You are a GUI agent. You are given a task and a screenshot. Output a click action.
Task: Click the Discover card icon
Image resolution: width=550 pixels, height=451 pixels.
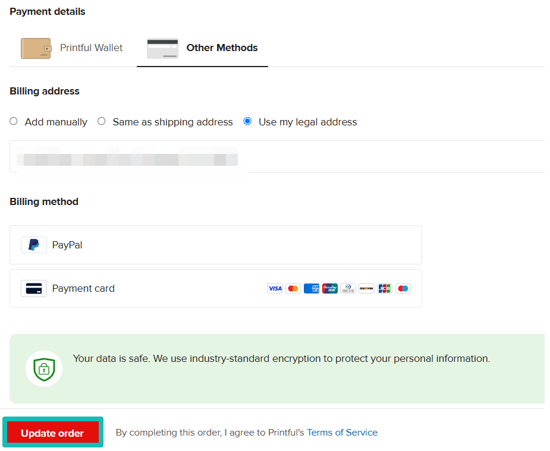[x=366, y=288]
